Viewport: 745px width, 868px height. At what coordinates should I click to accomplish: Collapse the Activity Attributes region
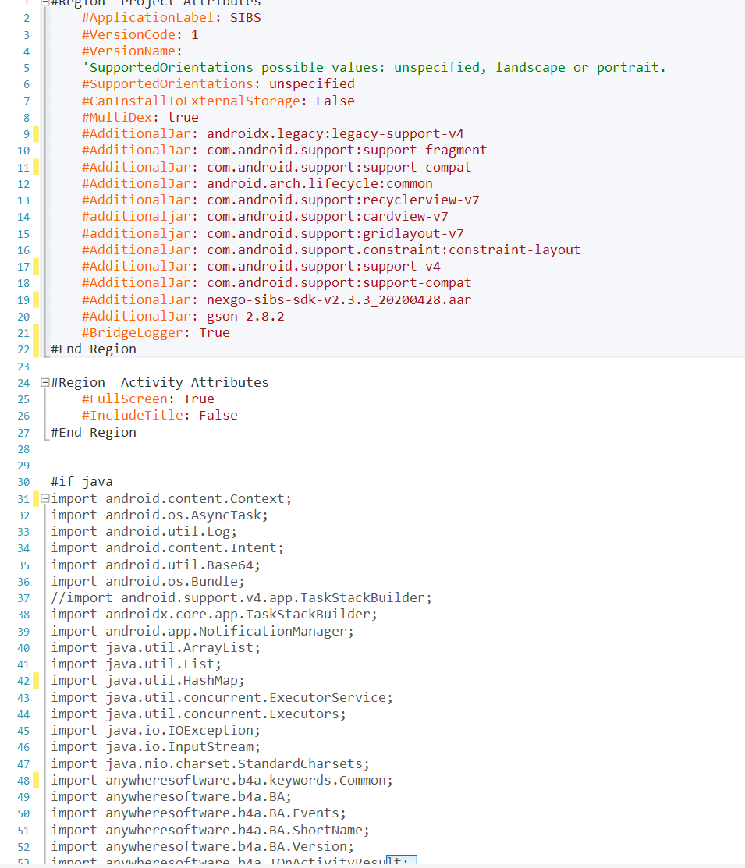[x=44, y=383]
